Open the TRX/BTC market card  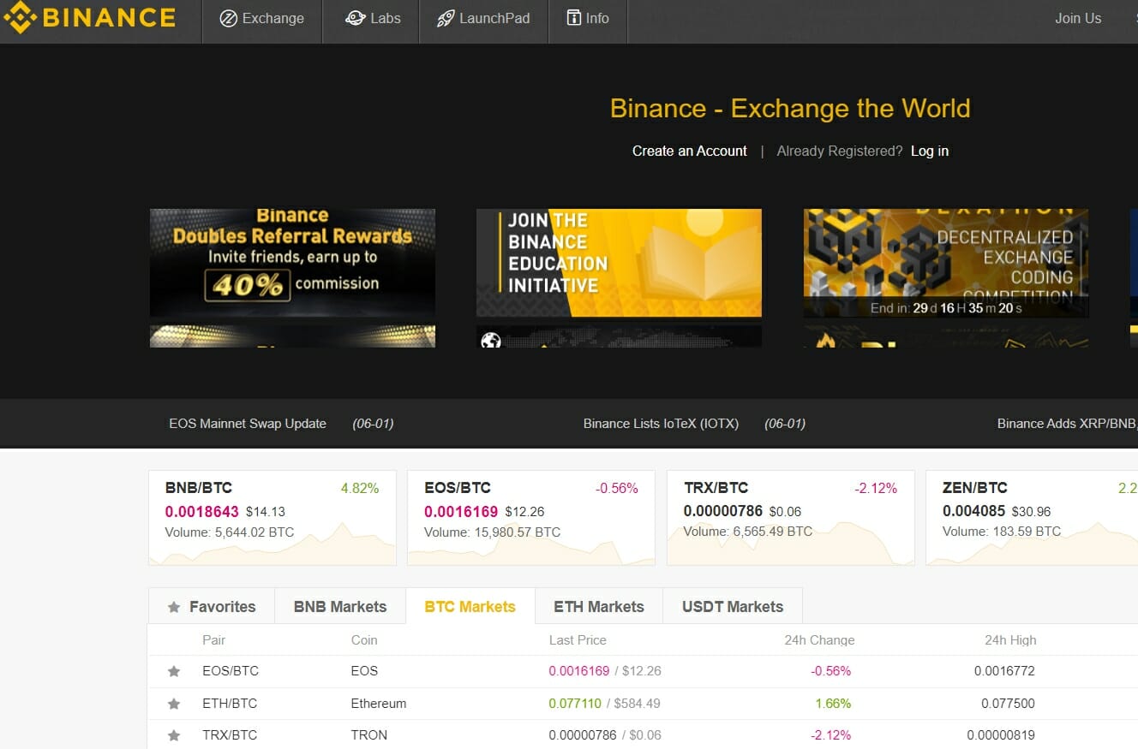(x=791, y=517)
